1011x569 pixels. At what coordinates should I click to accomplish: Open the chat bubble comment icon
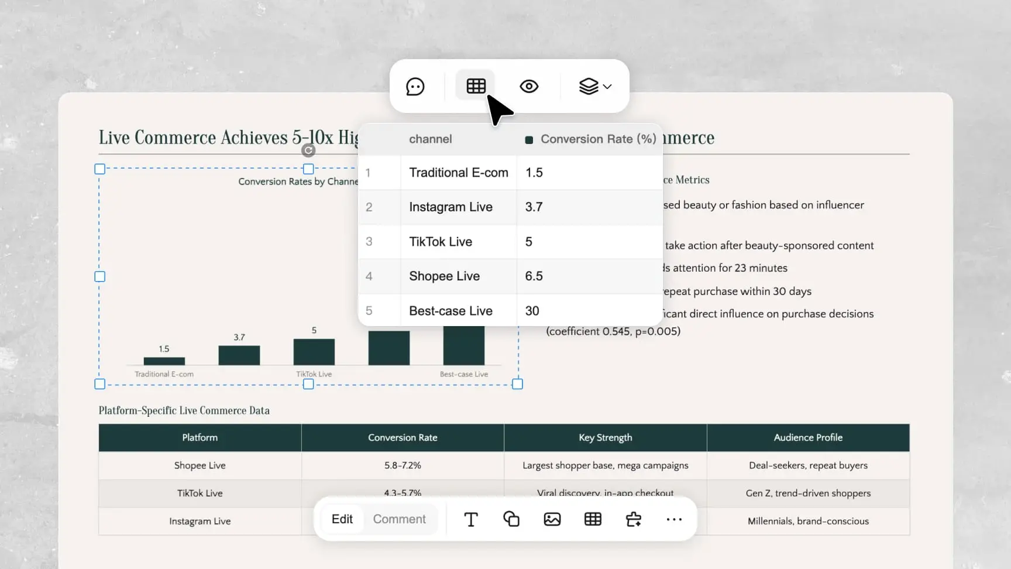pyautogui.click(x=415, y=87)
